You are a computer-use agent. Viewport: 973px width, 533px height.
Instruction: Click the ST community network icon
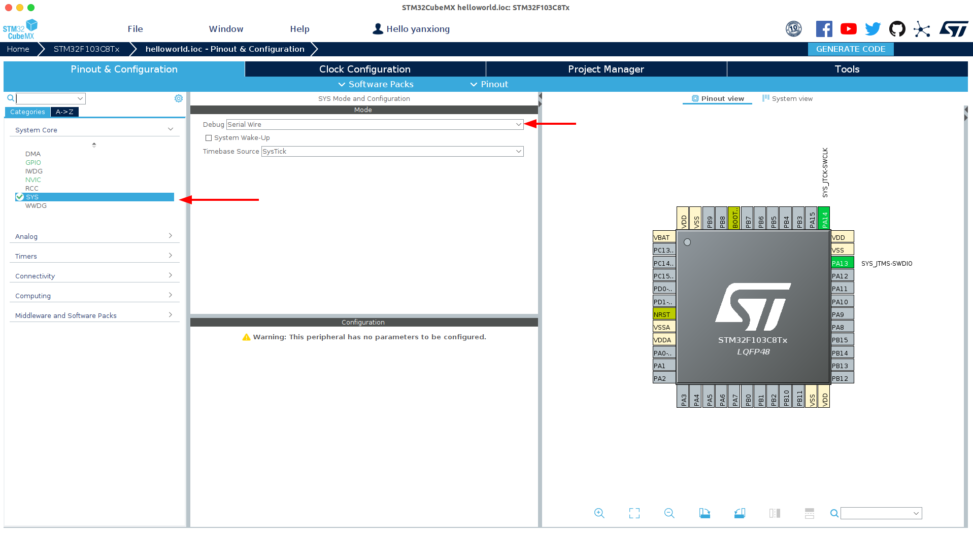922,29
